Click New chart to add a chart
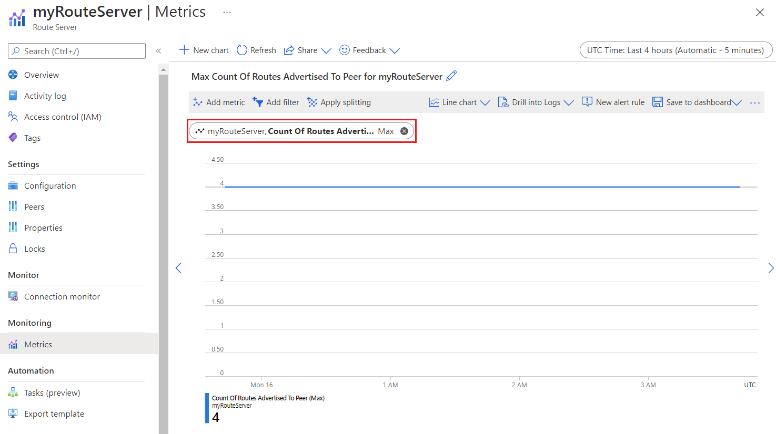 coord(204,50)
